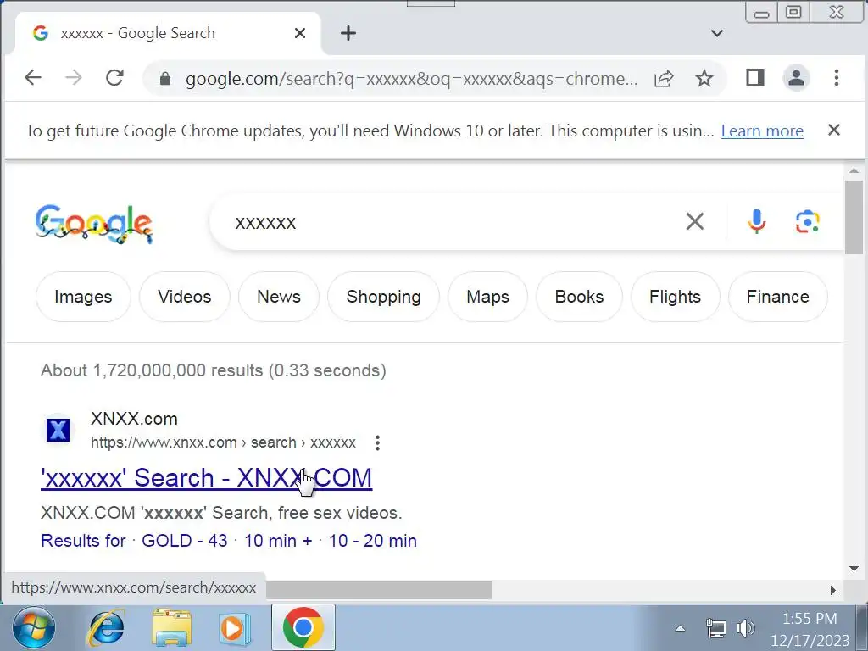Screen dimensions: 868x651
Task: Open a new tab with the plus button
Action: tap(348, 33)
